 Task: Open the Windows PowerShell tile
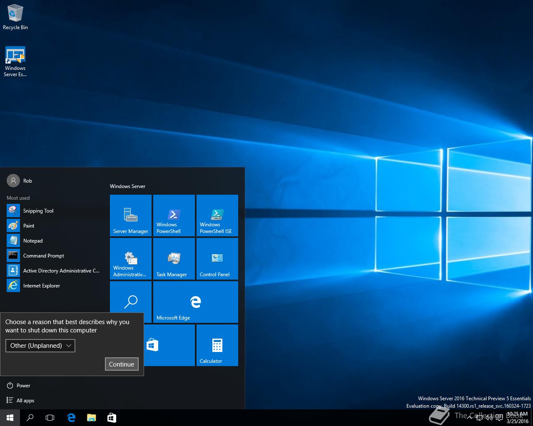pyautogui.click(x=174, y=215)
